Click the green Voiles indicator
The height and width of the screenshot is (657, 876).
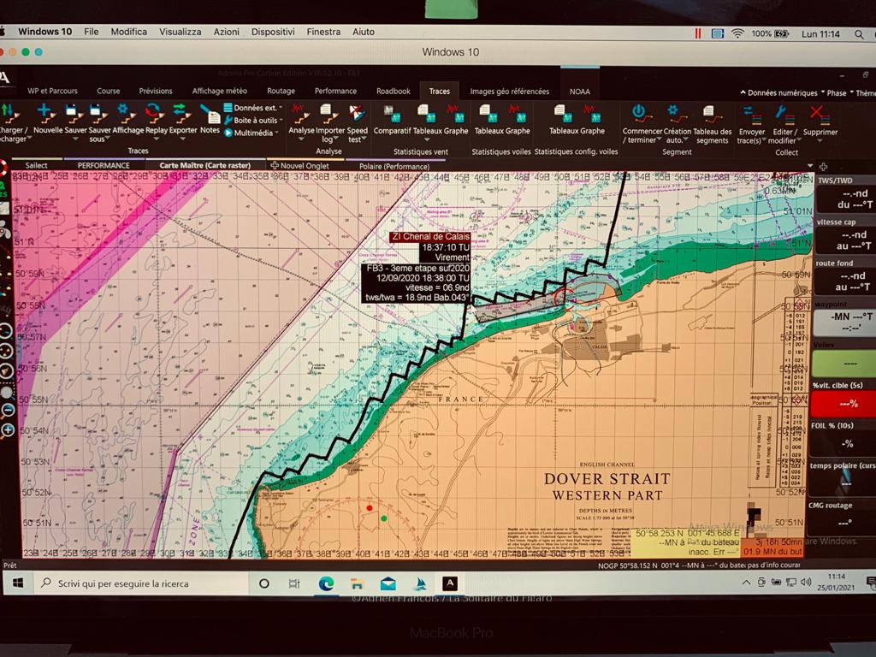(844, 363)
